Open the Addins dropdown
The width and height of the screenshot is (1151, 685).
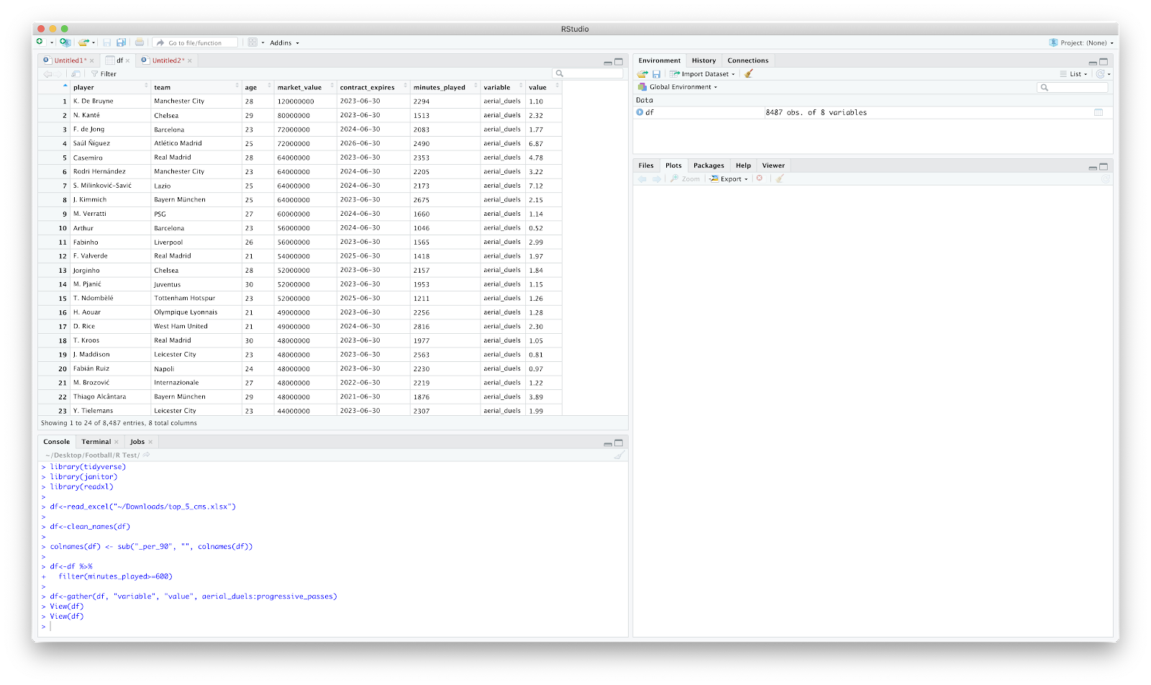pyautogui.click(x=285, y=43)
